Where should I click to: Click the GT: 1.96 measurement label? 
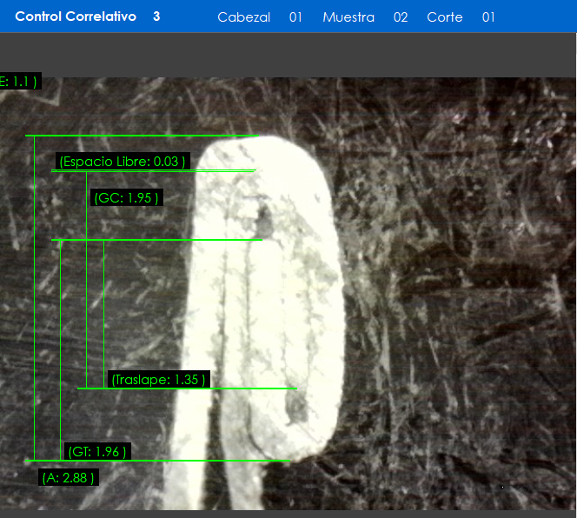pyautogui.click(x=98, y=451)
